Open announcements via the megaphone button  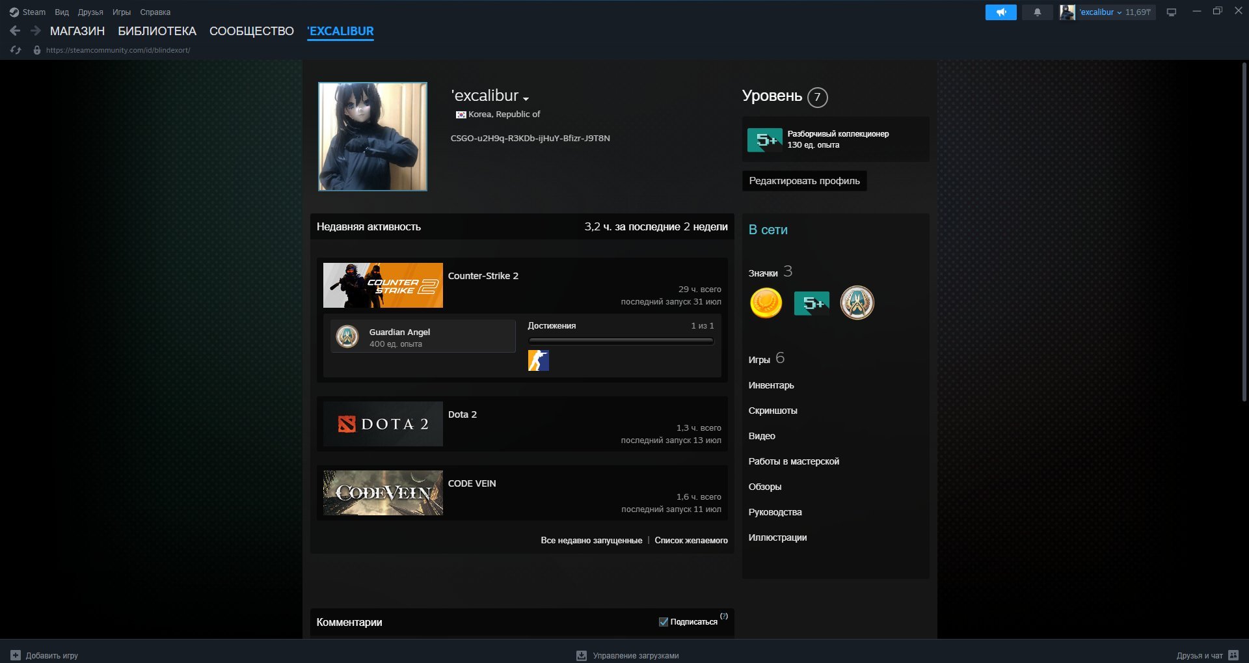click(x=1001, y=12)
